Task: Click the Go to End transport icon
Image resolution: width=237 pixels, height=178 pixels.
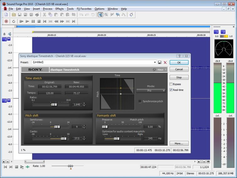Action: click(73, 21)
